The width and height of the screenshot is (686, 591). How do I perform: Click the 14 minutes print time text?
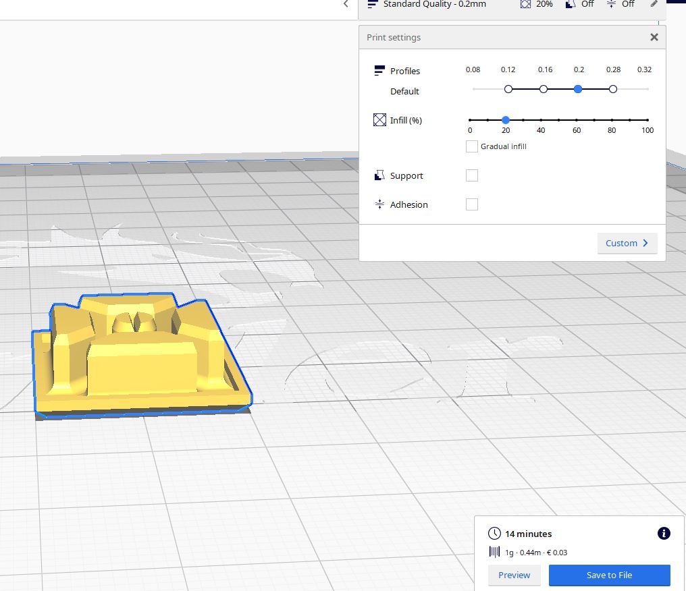click(x=528, y=534)
